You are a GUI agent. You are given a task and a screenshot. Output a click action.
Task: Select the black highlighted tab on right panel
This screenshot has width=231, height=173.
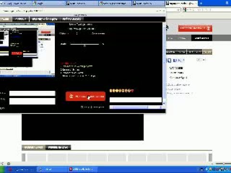[x=202, y=38]
